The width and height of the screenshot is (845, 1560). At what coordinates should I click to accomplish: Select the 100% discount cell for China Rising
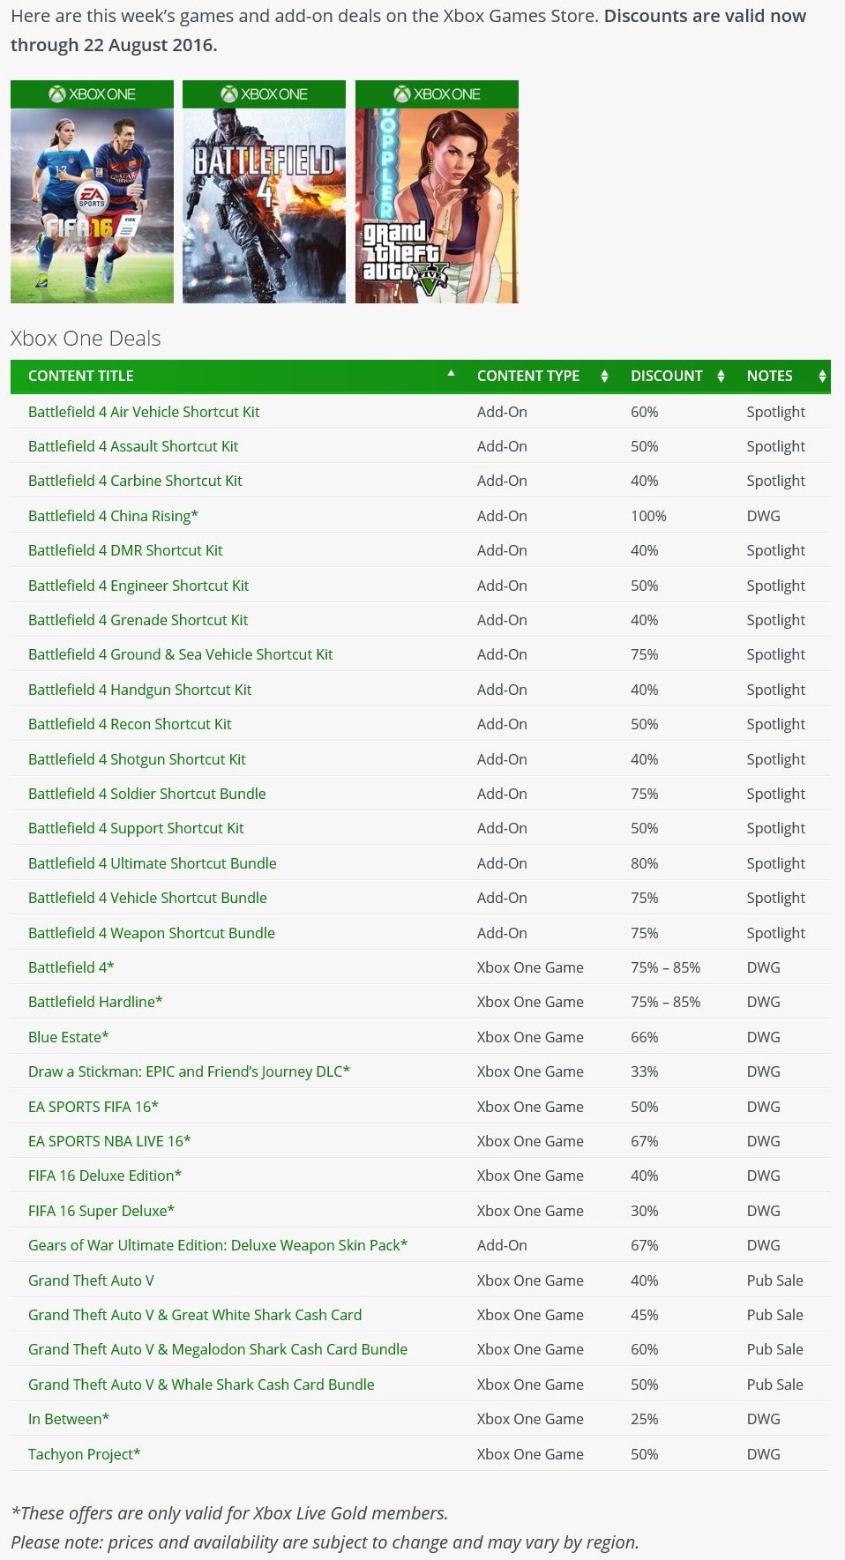point(648,516)
